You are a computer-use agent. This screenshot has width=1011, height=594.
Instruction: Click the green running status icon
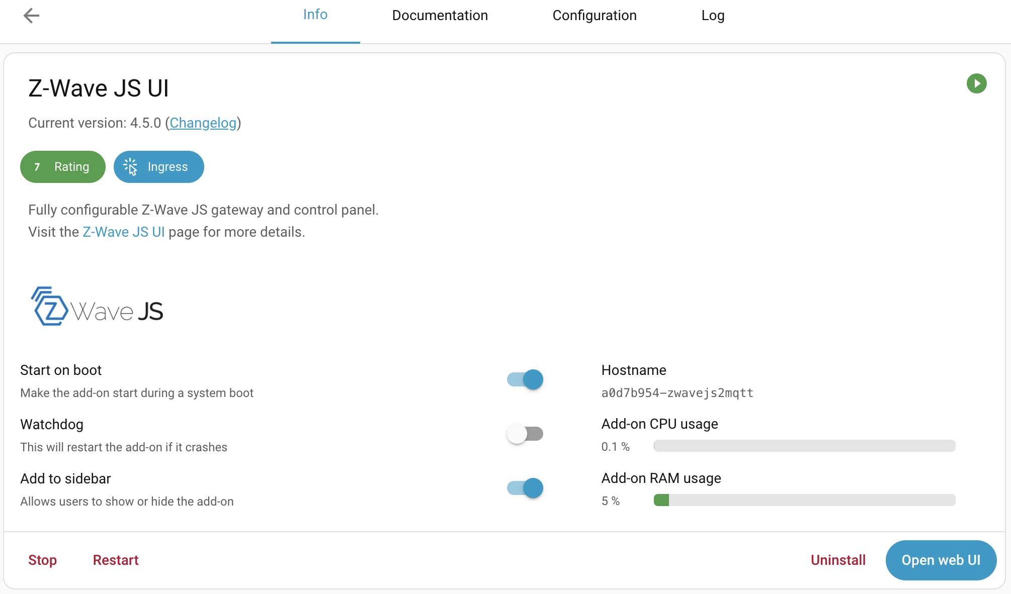[976, 83]
